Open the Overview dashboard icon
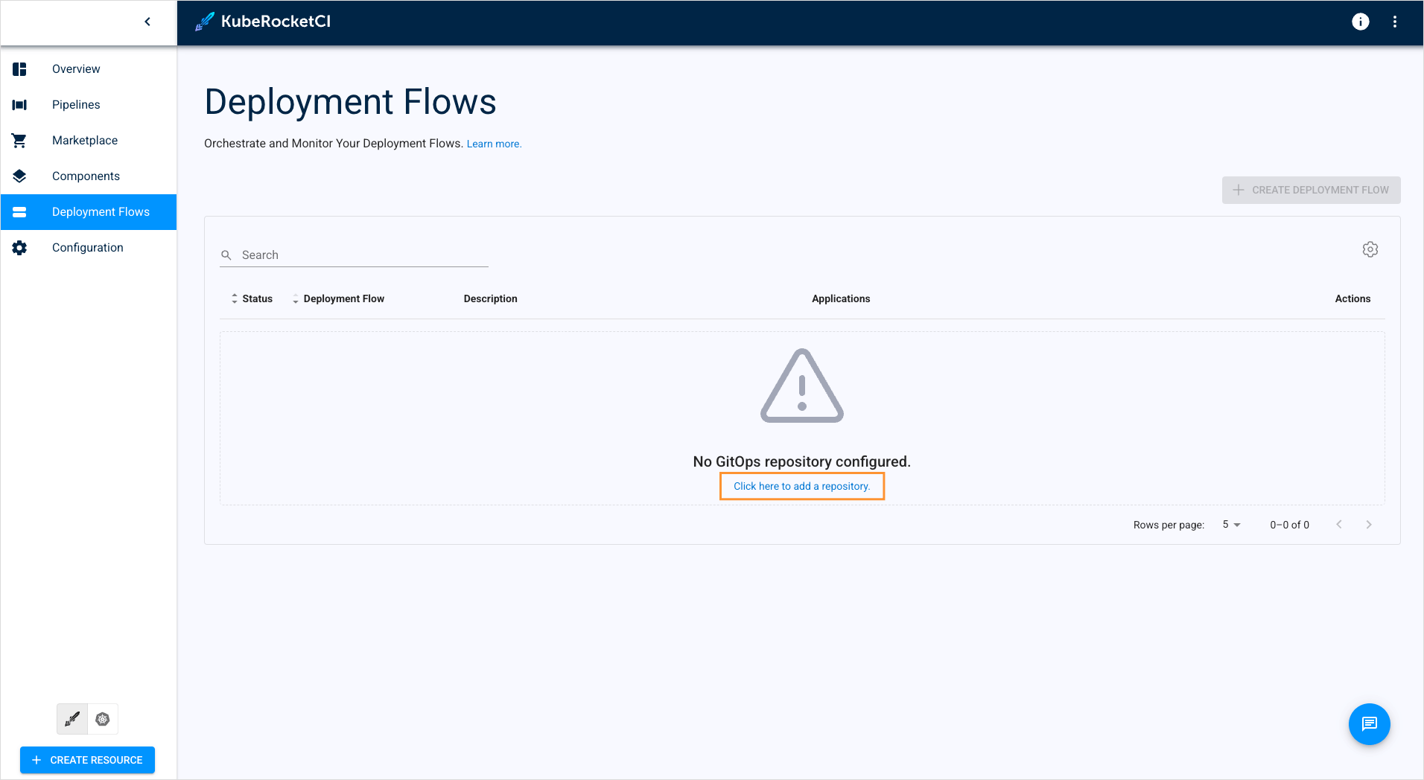This screenshot has height=780, width=1424. click(19, 68)
